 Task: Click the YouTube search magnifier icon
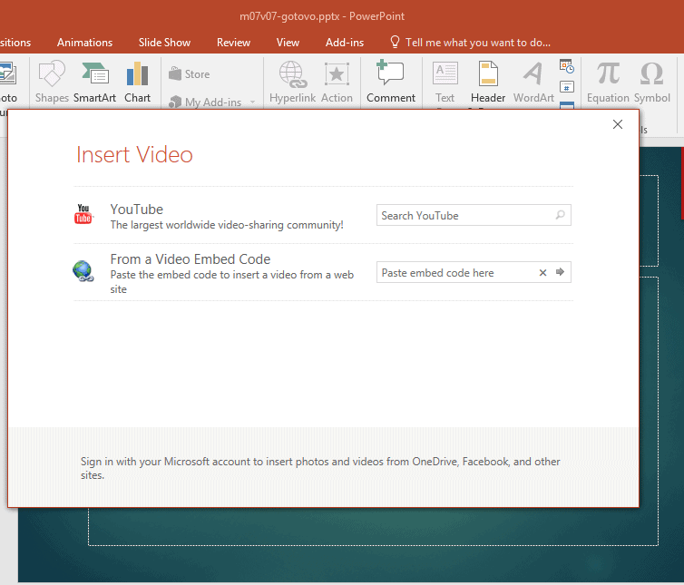pyautogui.click(x=560, y=215)
